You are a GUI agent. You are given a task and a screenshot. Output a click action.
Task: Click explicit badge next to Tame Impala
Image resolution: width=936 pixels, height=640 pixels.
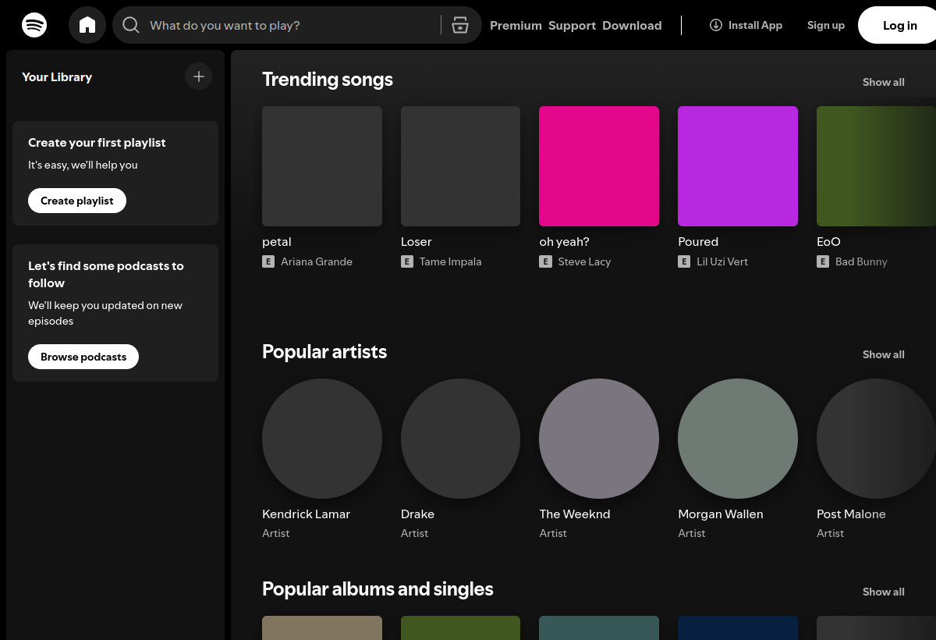[x=407, y=261]
